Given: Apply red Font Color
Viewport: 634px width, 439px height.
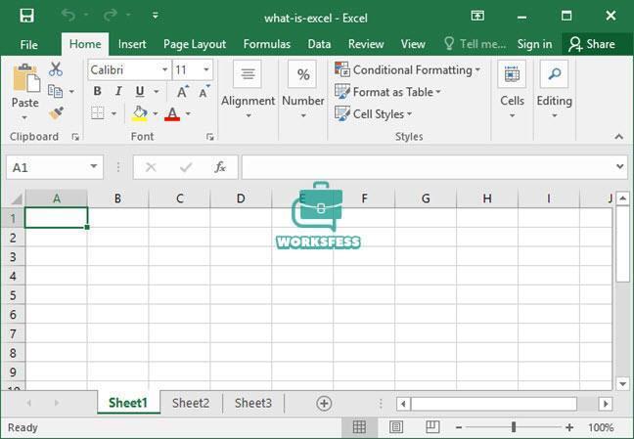Looking at the screenshot, I should pos(172,113).
